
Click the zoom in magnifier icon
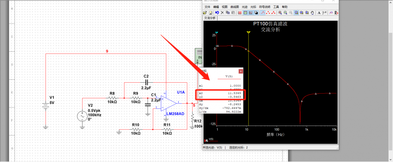[x=280, y=12]
